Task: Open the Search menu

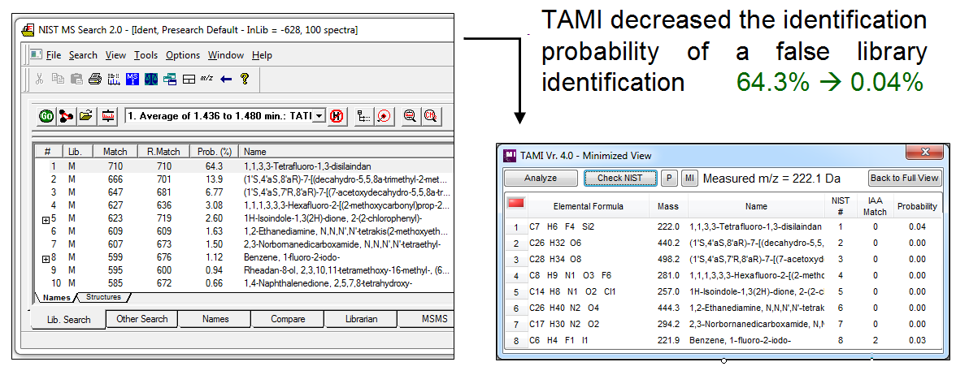Action: pyautogui.click(x=83, y=55)
